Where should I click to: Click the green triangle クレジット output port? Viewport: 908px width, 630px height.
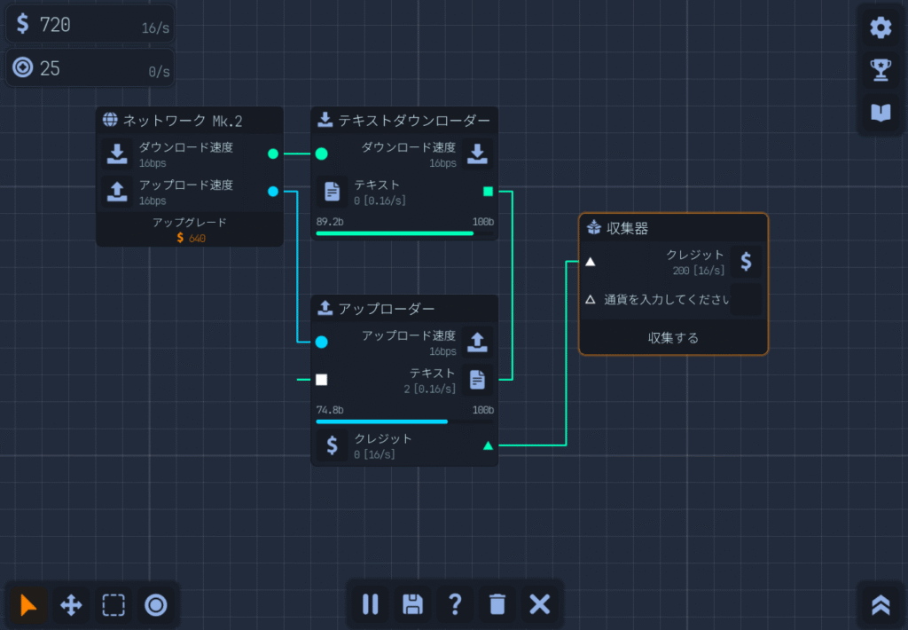pos(488,445)
